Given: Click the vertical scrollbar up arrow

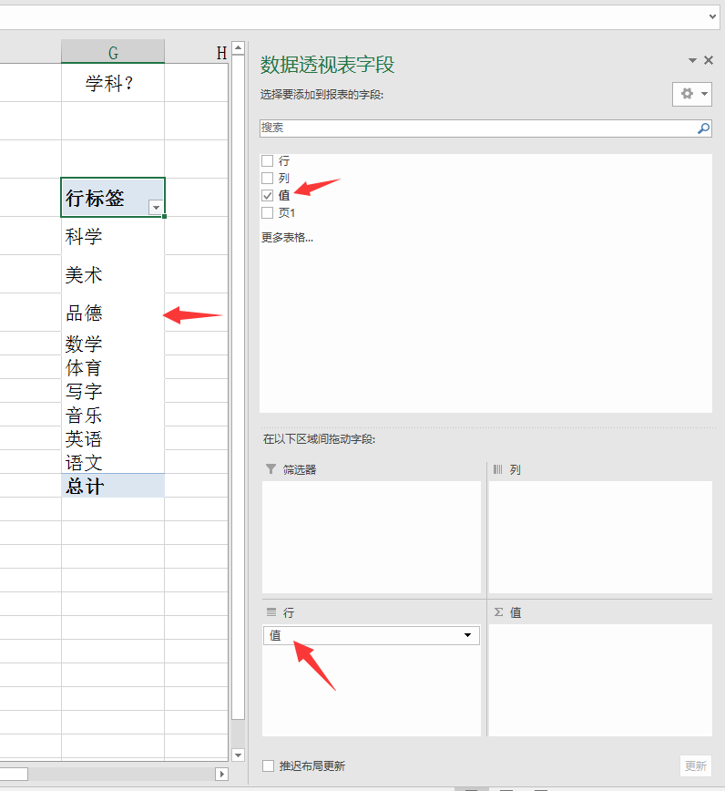Looking at the screenshot, I should click(239, 48).
